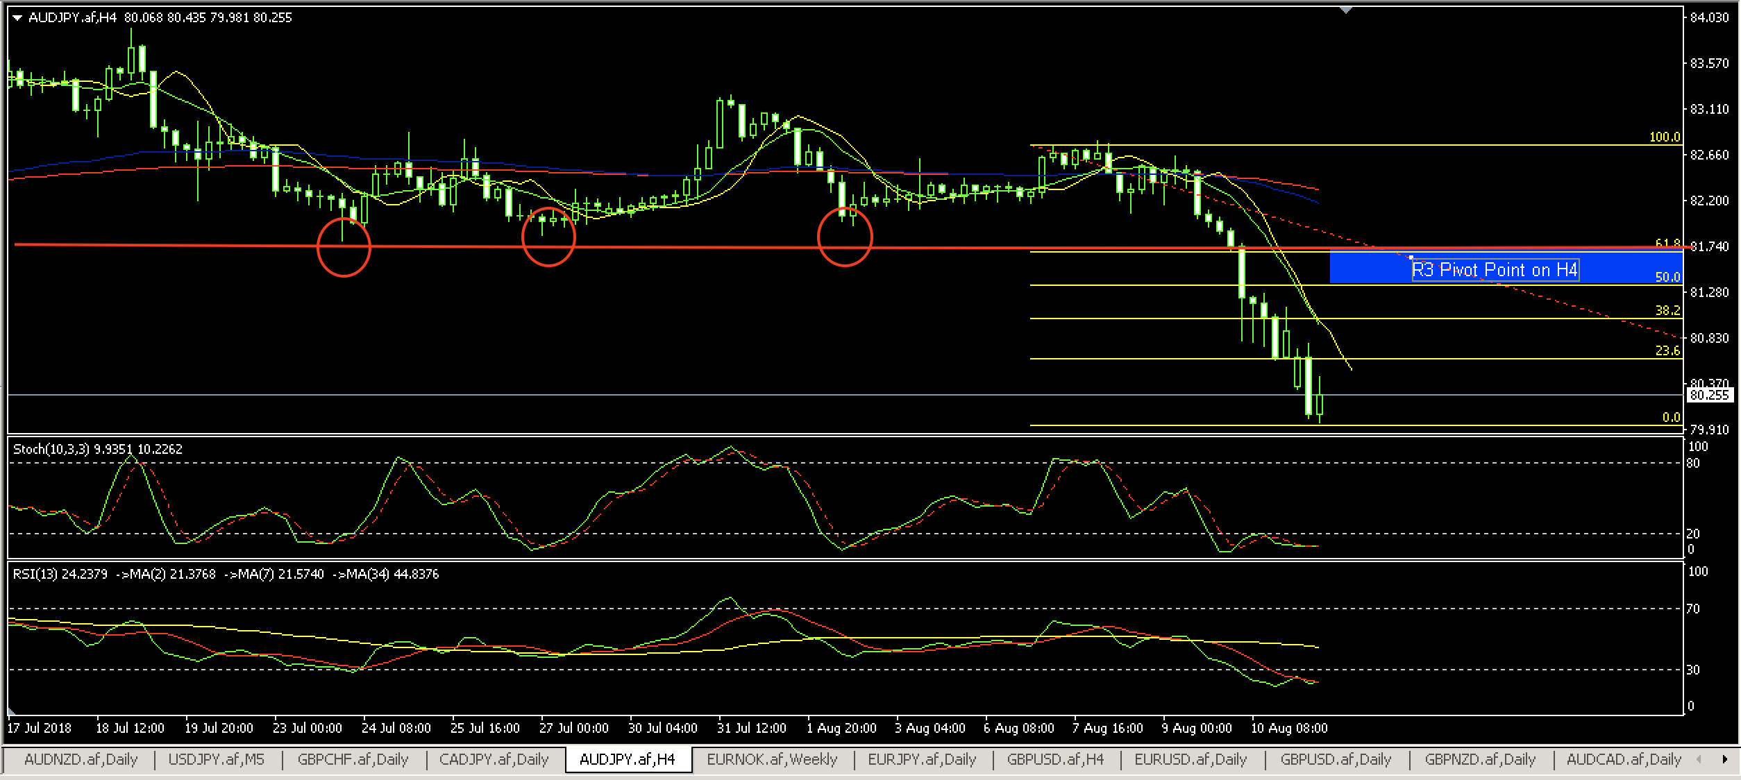Viewport: 1741px width, 780px height.
Task: Click the 79.910 price scale value
Action: 1709,430
